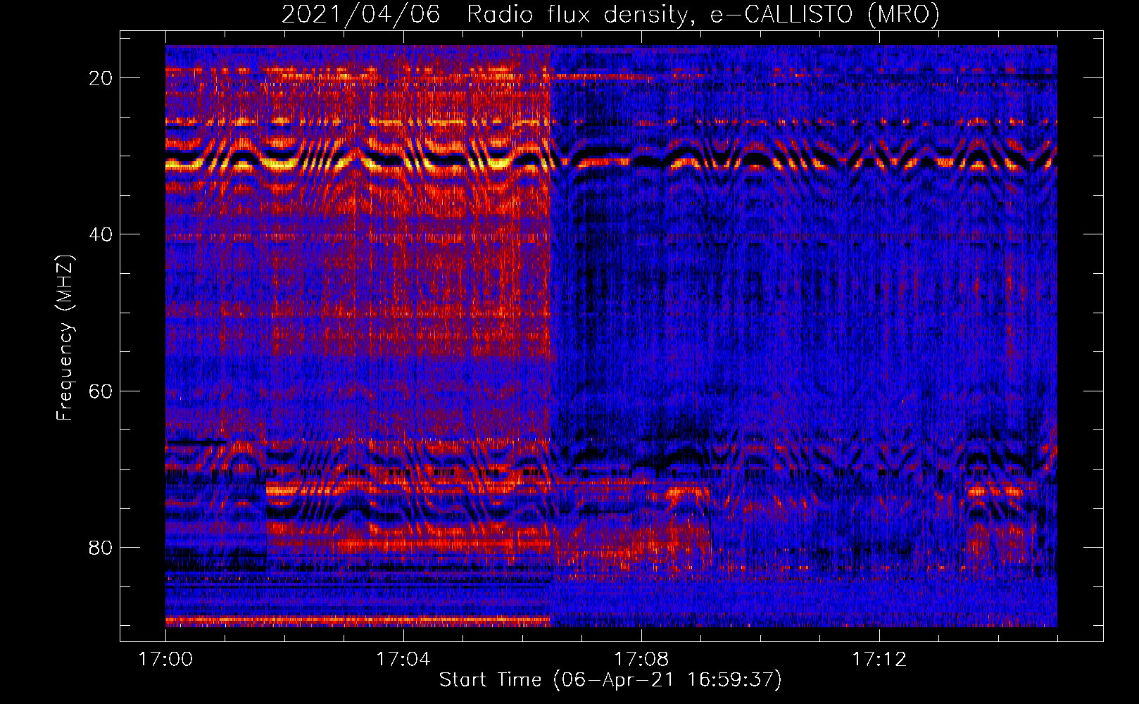Click the 'Start Time (06-Apr-21 16:59:37)' label
The image size is (1139, 704).
pyautogui.click(x=610, y=680)
